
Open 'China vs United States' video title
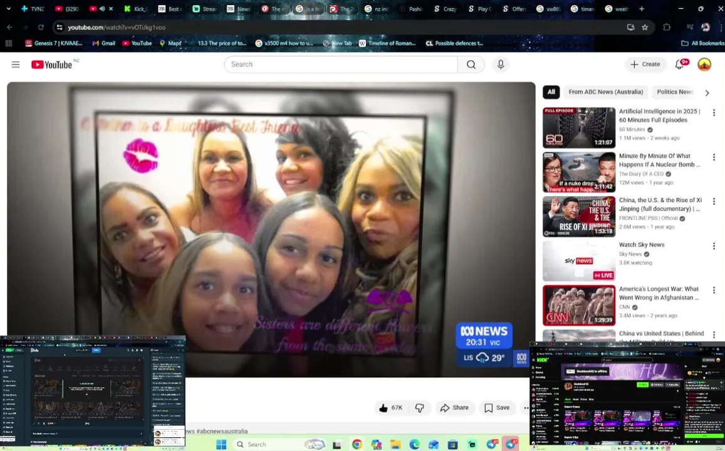point(661,333)
